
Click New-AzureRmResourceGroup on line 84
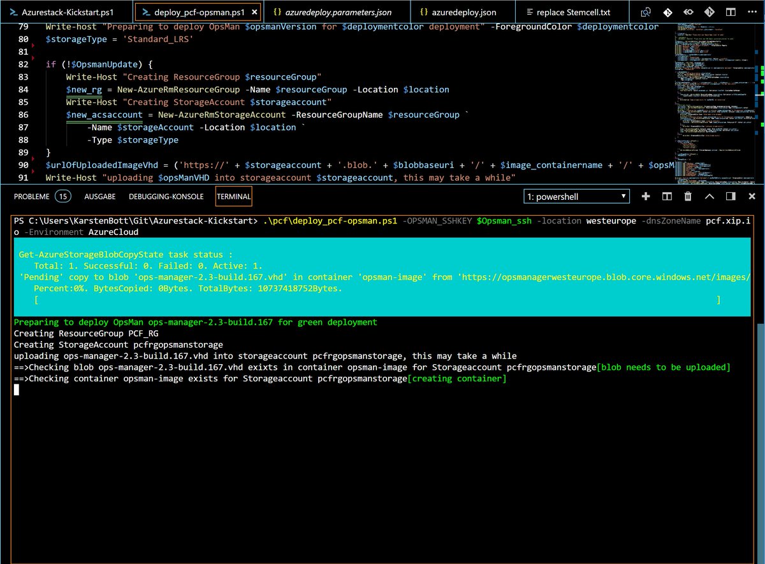tap(178, 90)
